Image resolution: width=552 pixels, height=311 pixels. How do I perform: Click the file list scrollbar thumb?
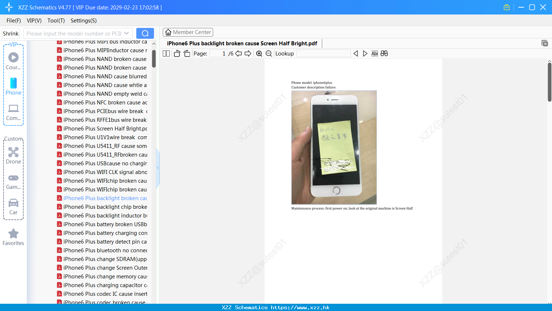(x=154, y=59)
